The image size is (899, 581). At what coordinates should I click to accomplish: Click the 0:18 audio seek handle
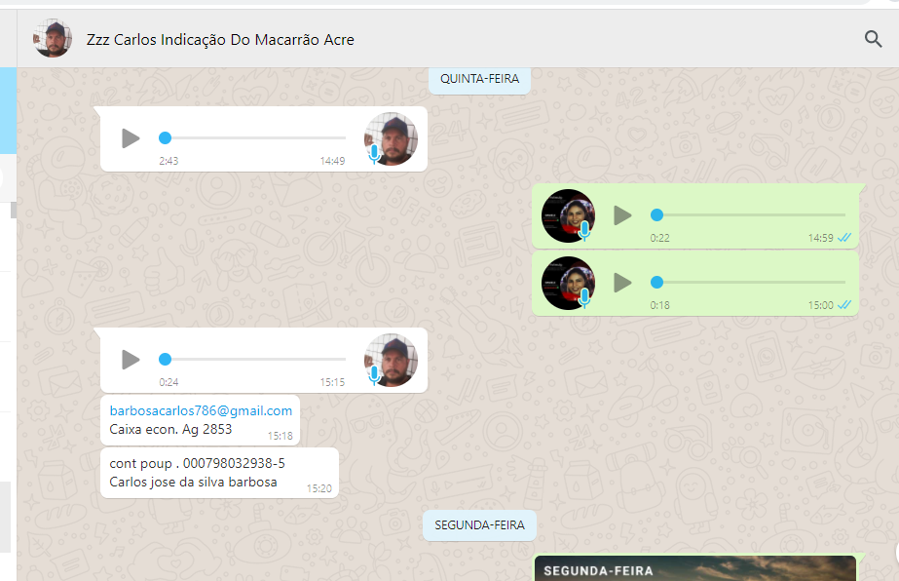click(x=656, y=283)
